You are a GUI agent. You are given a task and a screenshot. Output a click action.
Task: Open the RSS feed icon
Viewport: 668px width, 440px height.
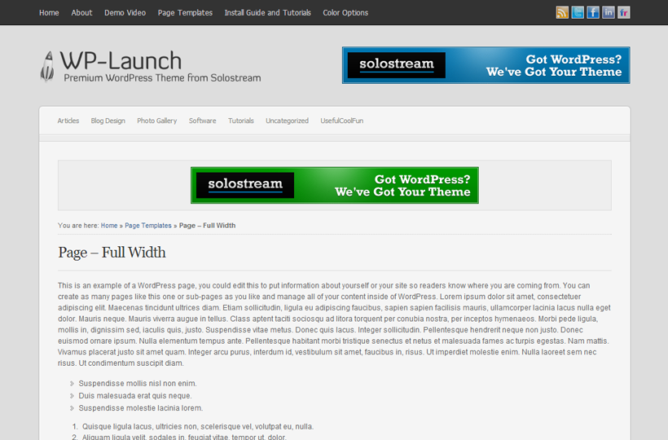[x=562, y=12]
